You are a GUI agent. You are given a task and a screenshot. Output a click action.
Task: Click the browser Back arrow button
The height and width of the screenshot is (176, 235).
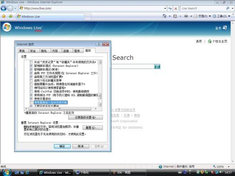(x=4, y=8)
